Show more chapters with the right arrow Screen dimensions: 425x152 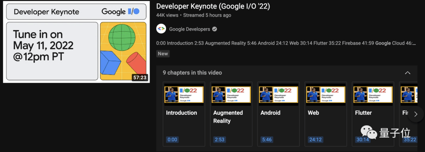point(416,114)
